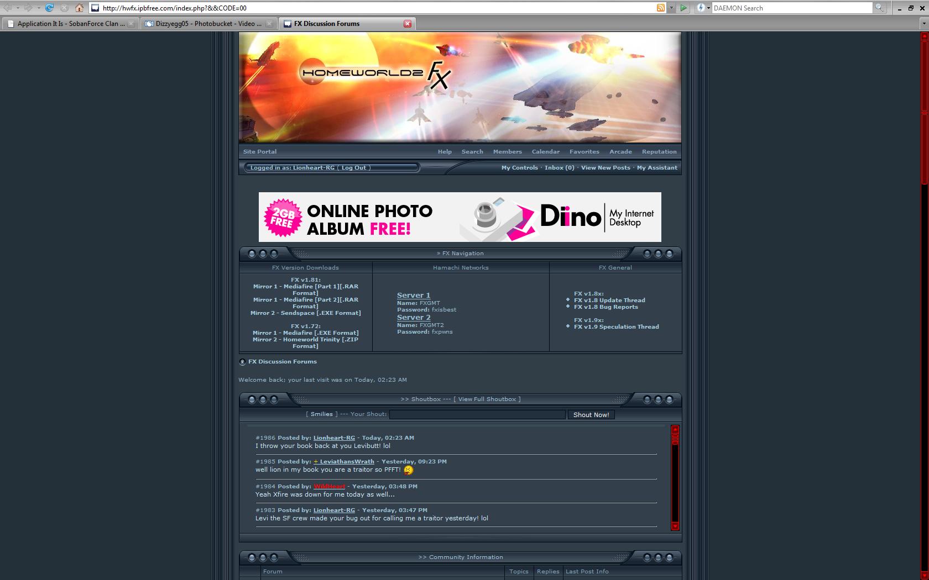Click the shoutbox scrollbar down arrow
The height and width of the screenshot is (580, 929).
pyautogui.click(x=675, y=526)
